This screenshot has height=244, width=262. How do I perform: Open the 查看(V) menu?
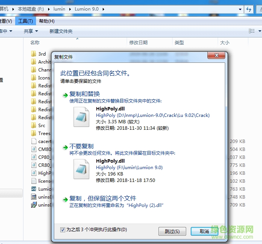coord(6,21)
